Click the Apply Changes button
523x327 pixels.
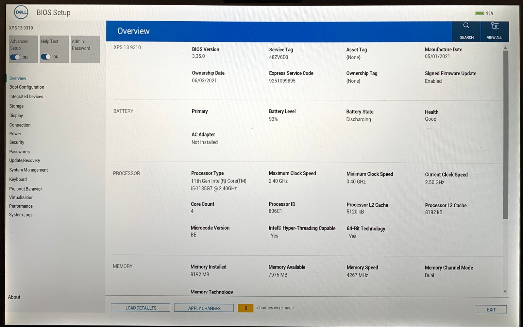click(x=204, y=308)
